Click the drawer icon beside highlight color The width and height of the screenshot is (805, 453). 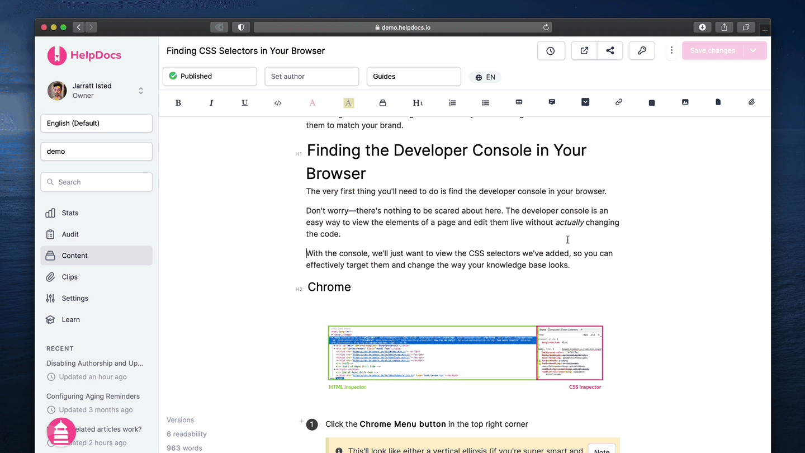(x=383, y=103)
